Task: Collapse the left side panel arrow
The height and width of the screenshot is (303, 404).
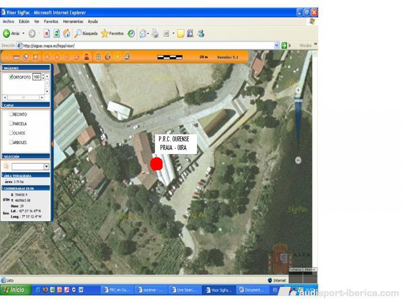Action: [53, 144]
